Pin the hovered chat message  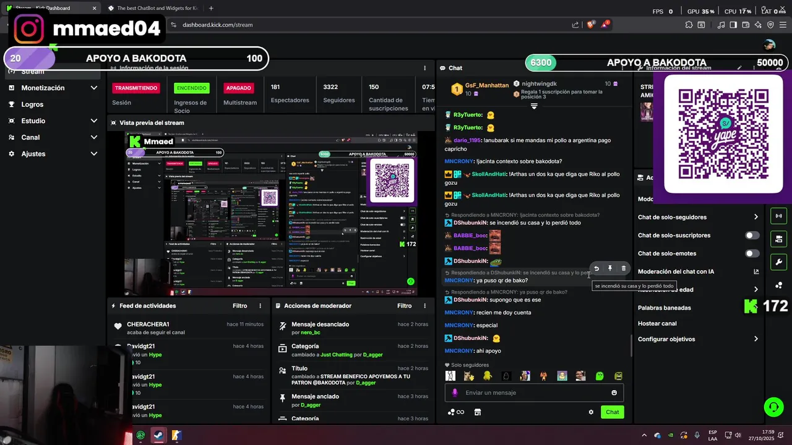pyautogui.click(x=610, y=268)
